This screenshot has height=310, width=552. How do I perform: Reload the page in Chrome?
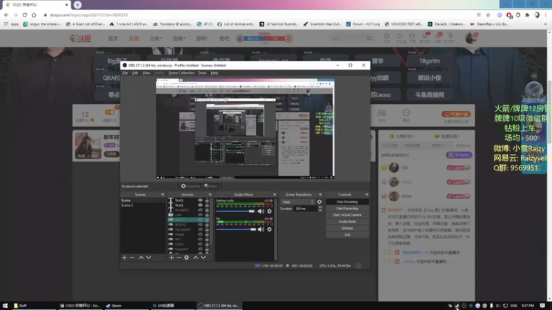[25, 15]
